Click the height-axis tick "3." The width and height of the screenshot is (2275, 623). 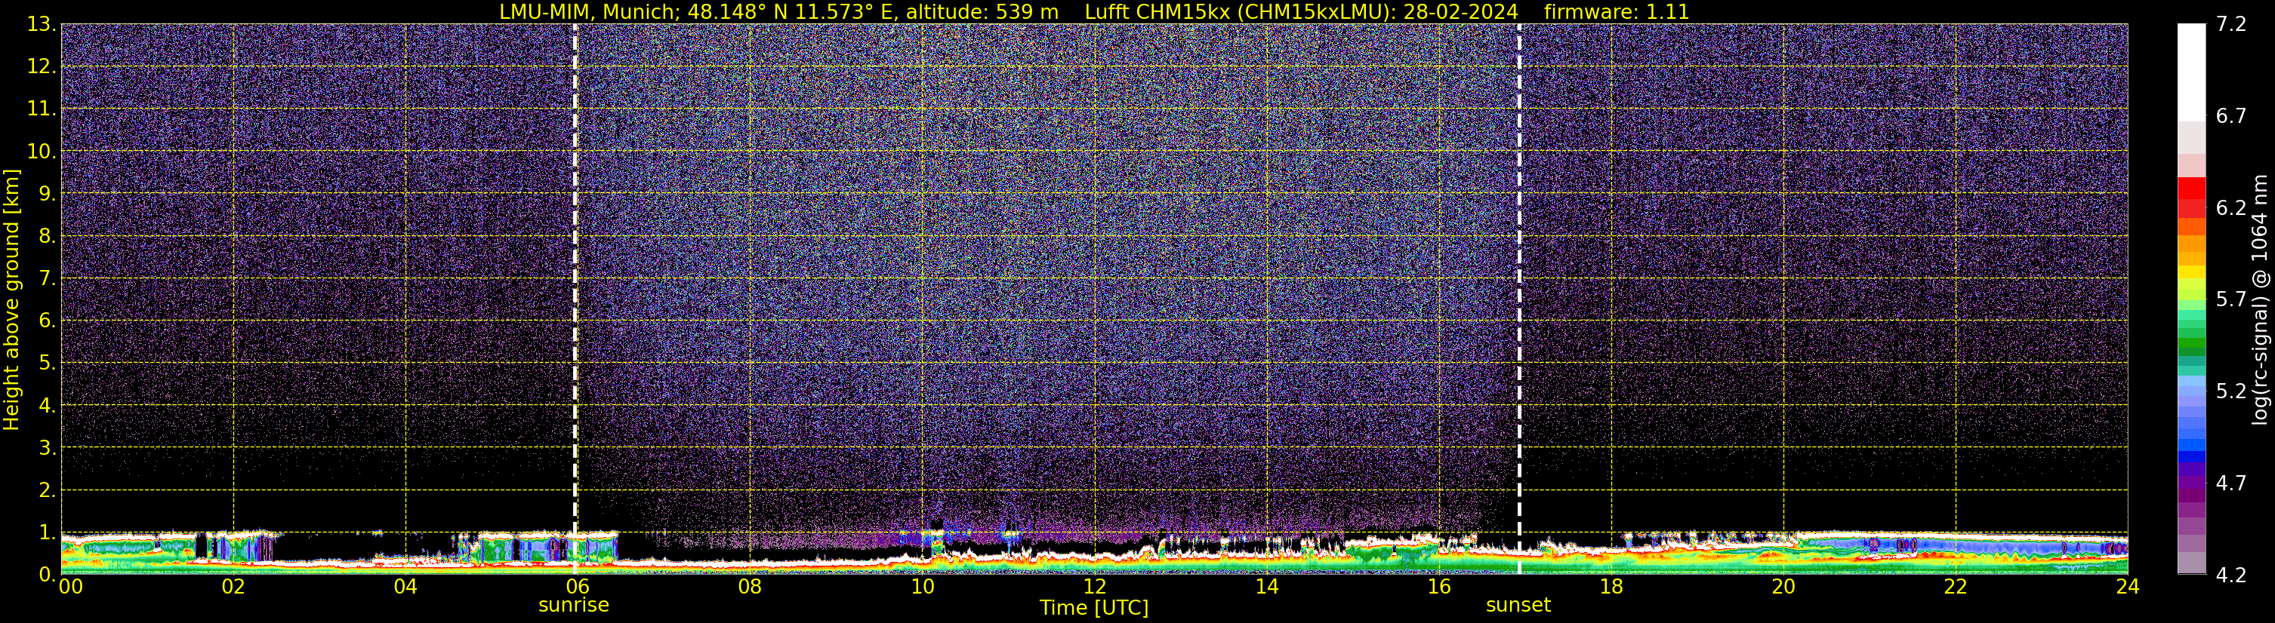click(48, 447)
